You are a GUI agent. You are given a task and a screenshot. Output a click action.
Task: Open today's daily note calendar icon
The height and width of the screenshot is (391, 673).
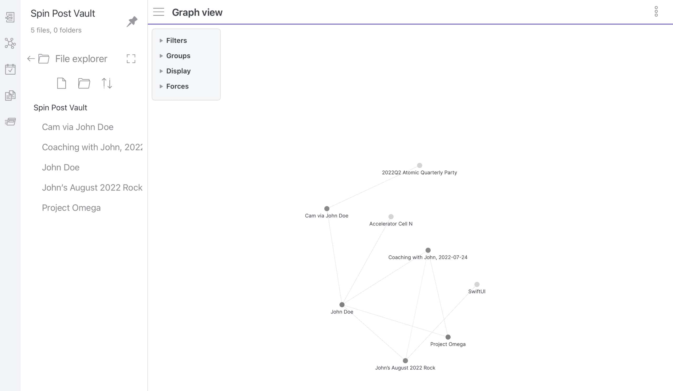[10, 69]
